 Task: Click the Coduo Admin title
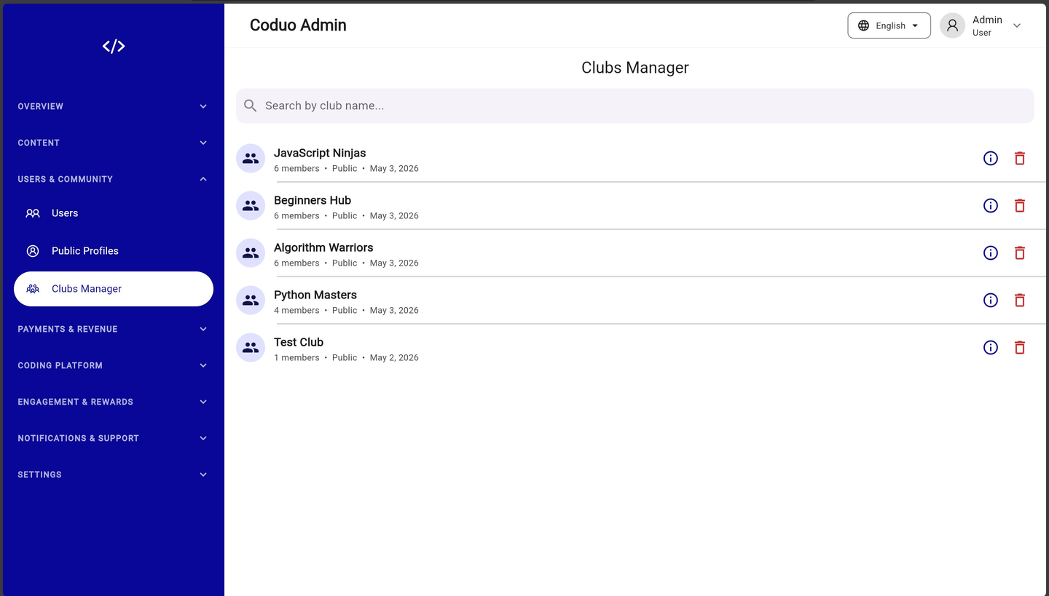pyautogui.click(x=298, y=25)
